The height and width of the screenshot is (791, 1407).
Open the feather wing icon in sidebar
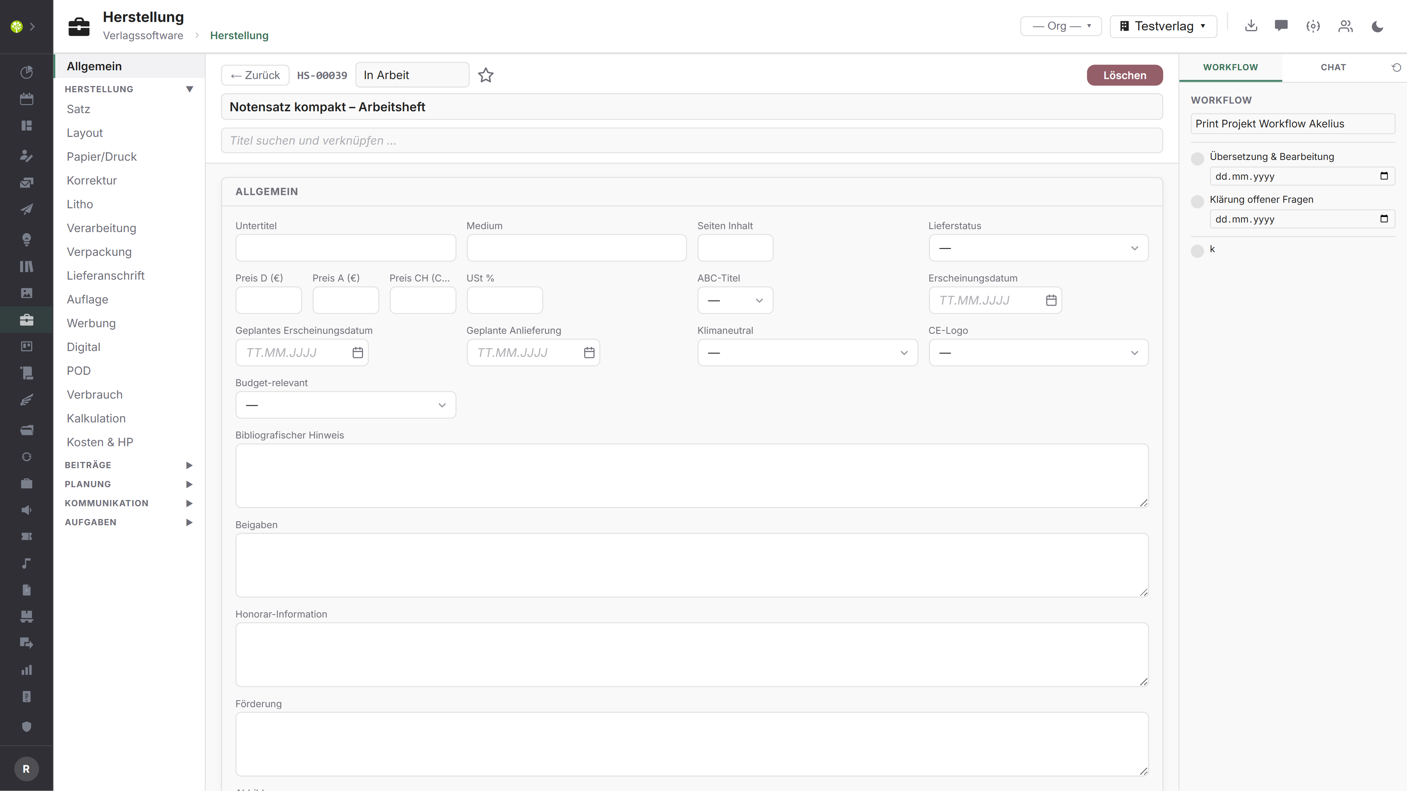[26, 400]
